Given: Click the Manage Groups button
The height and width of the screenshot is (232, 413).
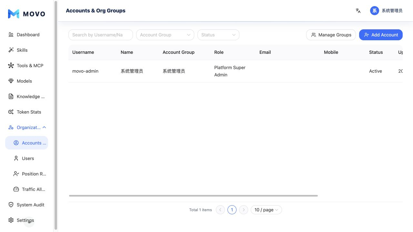Looking at the screenshot, I should coord(331,35).
